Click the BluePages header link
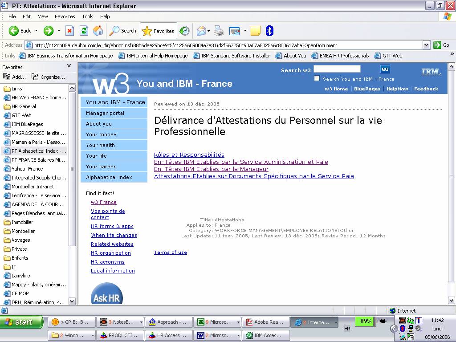The image size is (456, 342). pyautogui.click(x=367, y=89)
